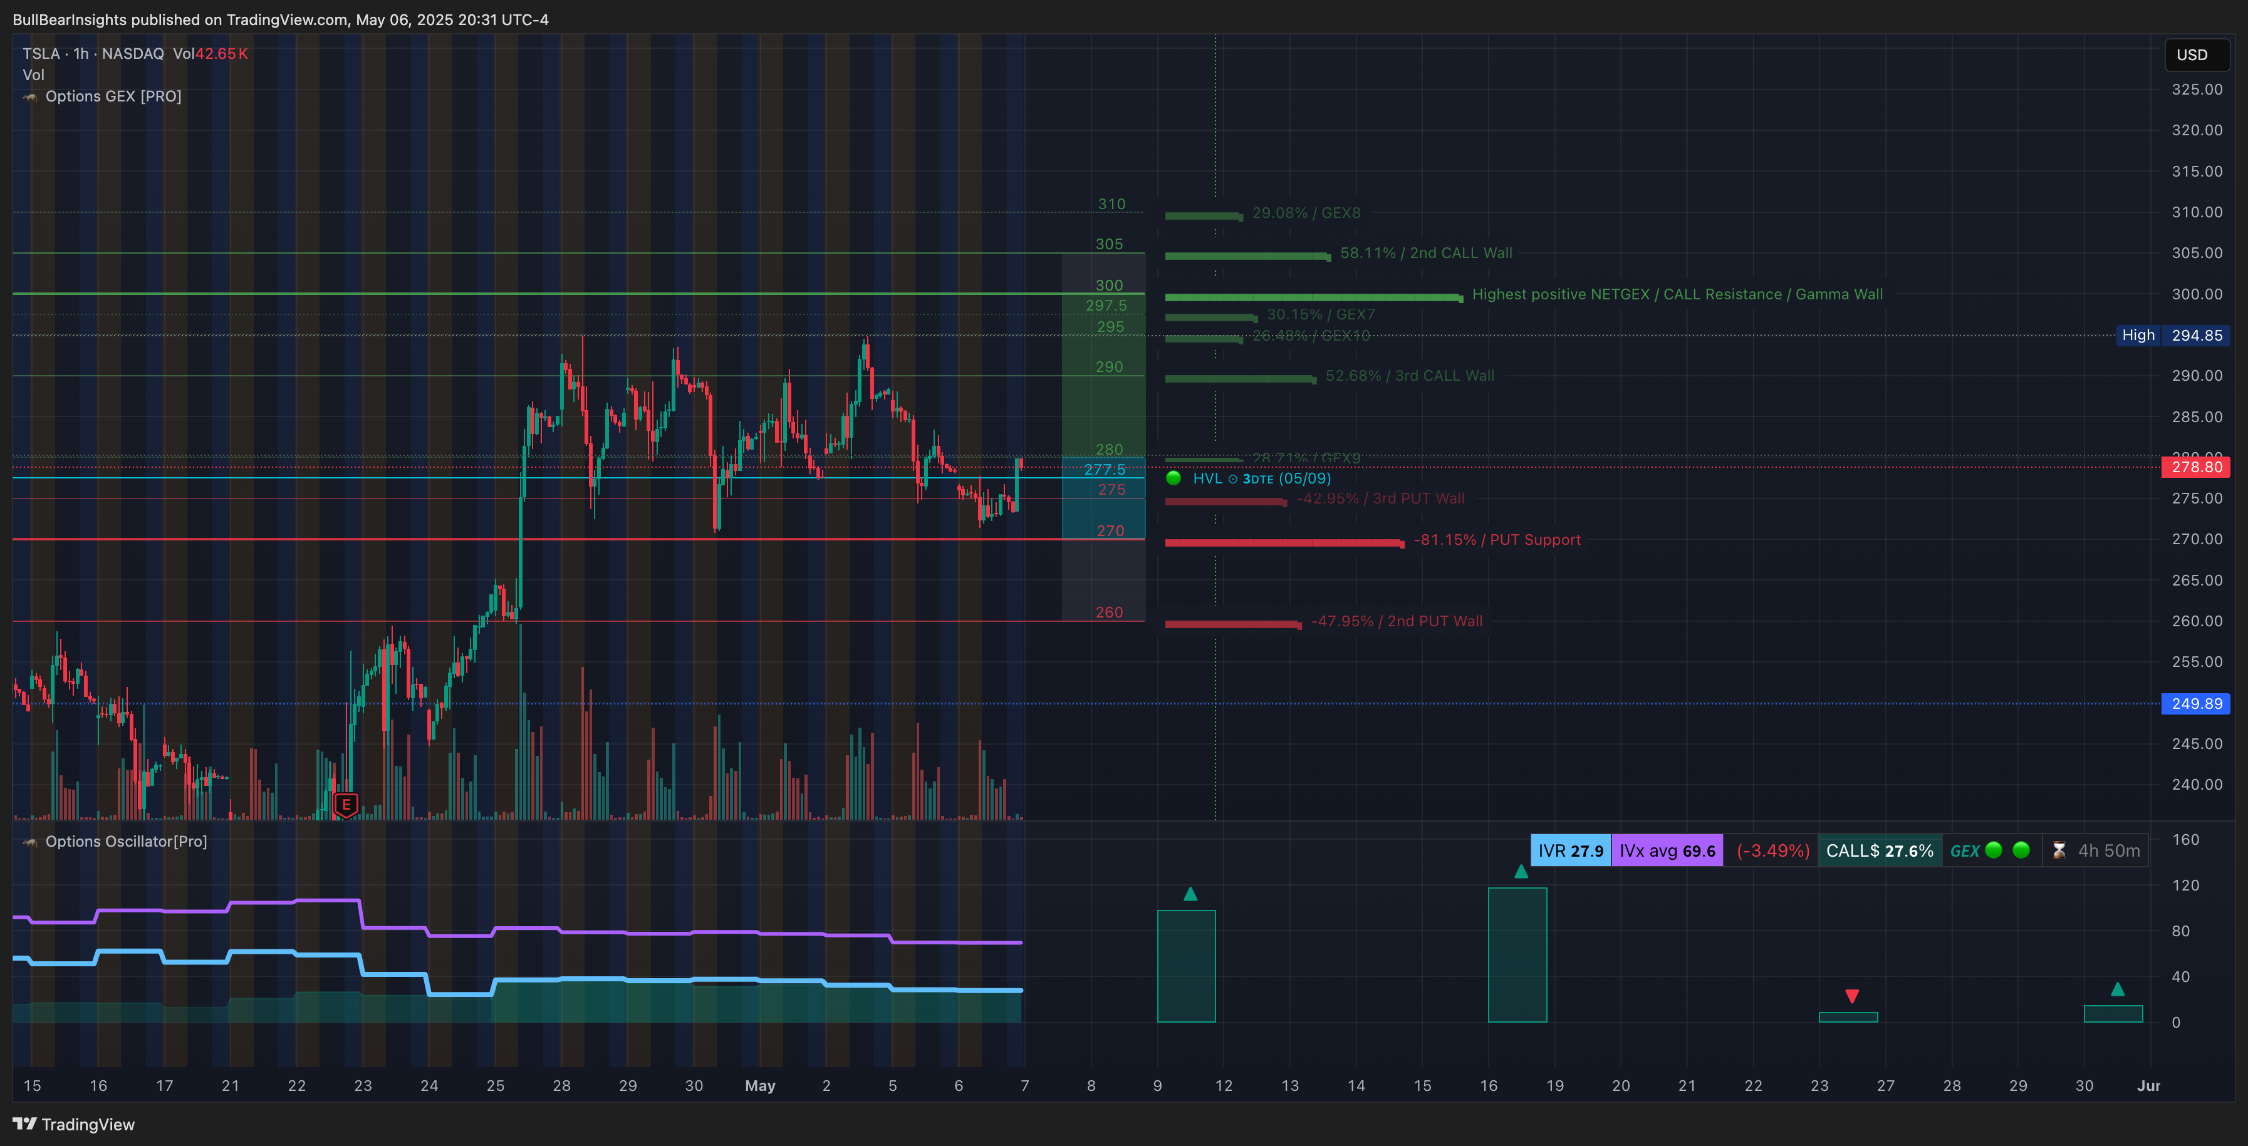
Task: Click the IVR 27.9 badge
Action: click(x=1571, y=850)
